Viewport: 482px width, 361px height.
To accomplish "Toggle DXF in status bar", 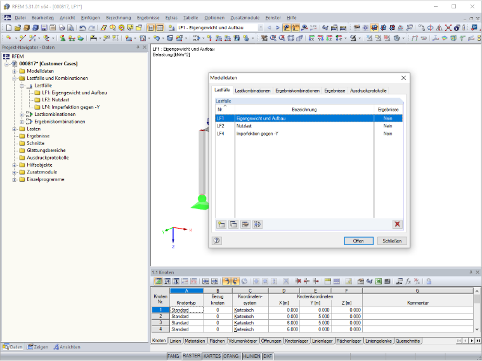I will [x=268, y=356].
